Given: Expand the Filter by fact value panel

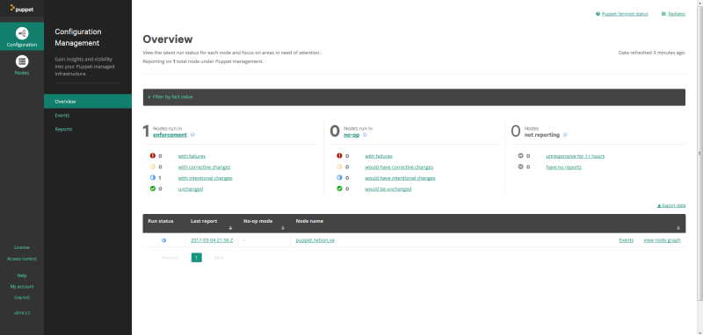Looking at the screenshot, I should (414, 96).
